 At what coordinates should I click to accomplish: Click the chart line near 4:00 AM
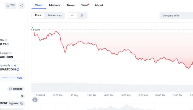pyautogui.click(x=109, y=50)
